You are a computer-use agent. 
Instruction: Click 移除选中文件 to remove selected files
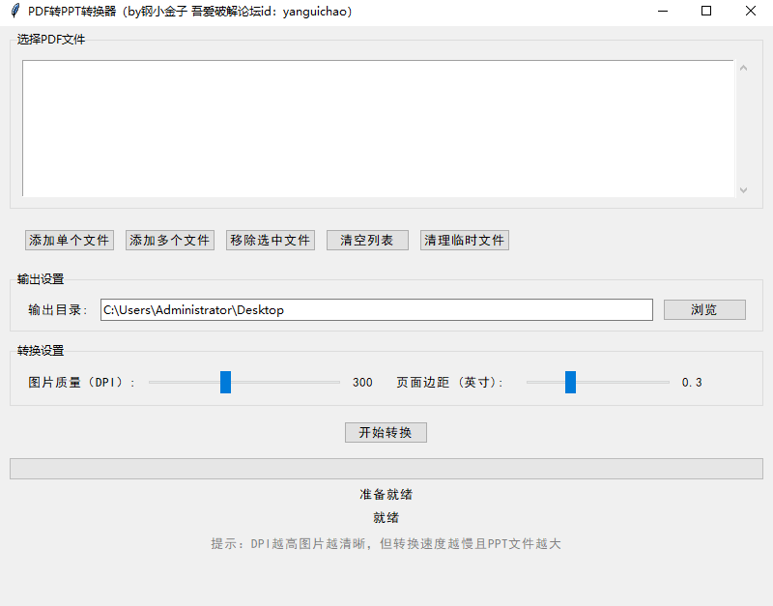[270, 240]
